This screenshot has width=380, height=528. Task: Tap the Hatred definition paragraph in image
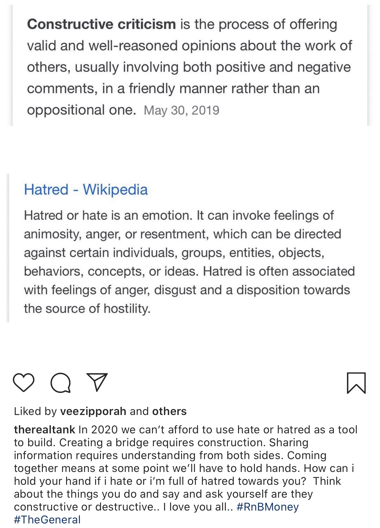(x=189, y=262)
